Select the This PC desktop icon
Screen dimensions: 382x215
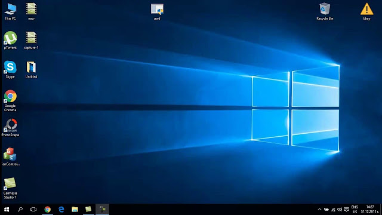click(x=10, y=11)
